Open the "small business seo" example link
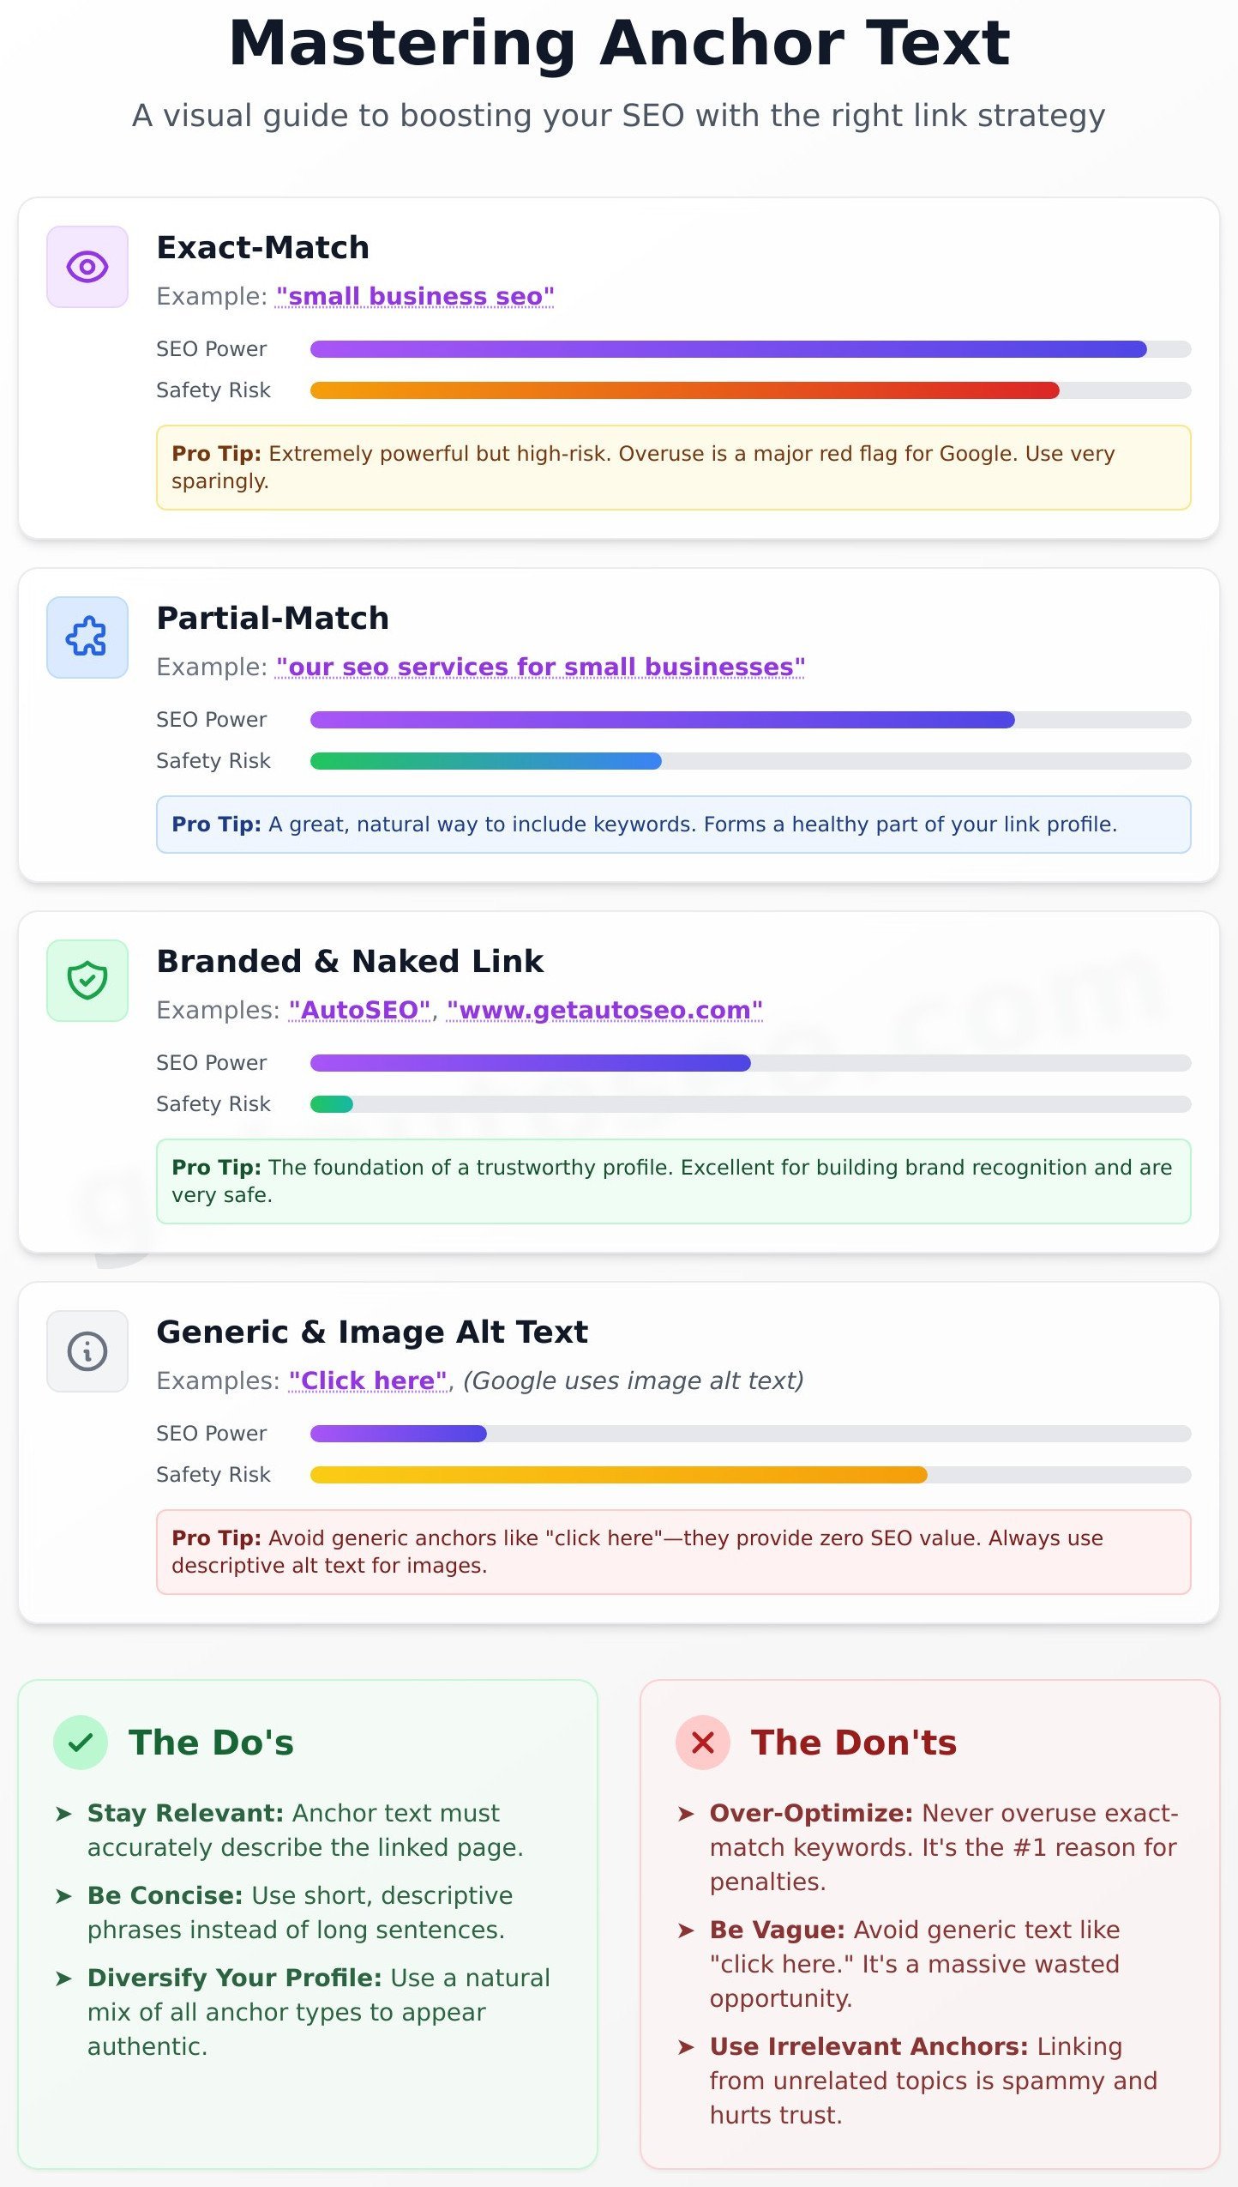 pyautogui.click(x=415, y=297)
